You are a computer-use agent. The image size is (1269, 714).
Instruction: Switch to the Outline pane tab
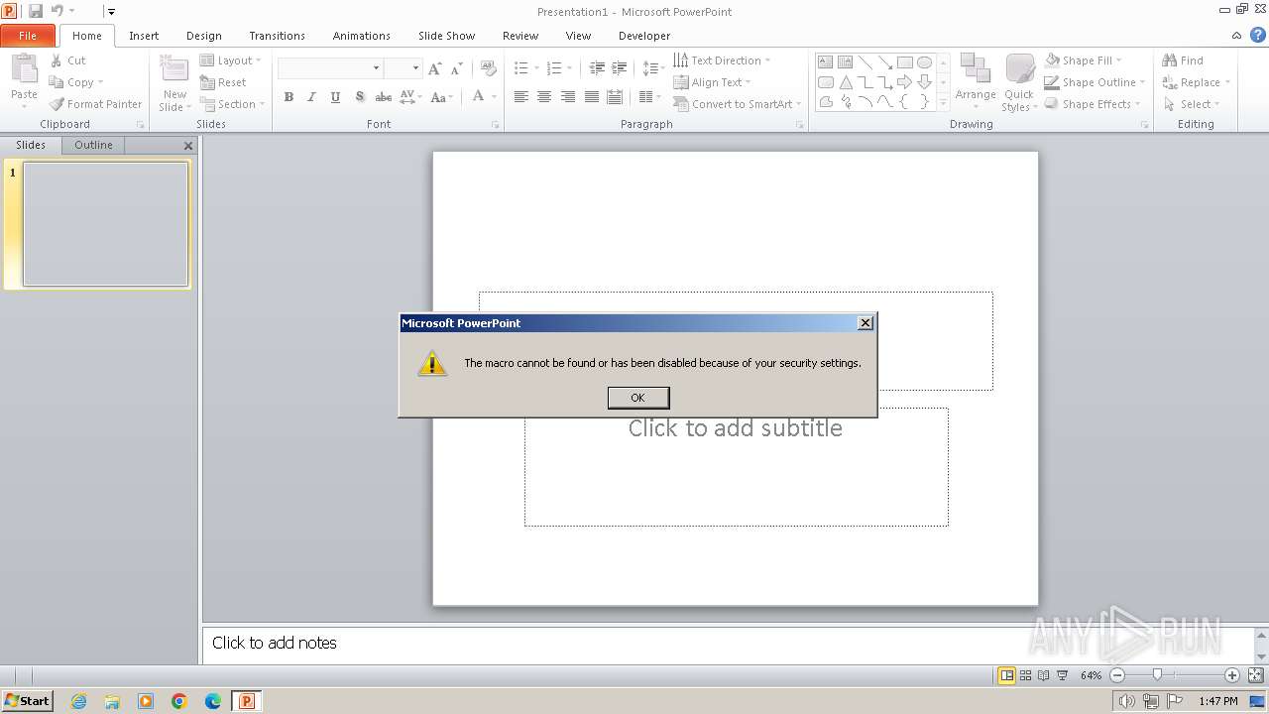(93, 145)
